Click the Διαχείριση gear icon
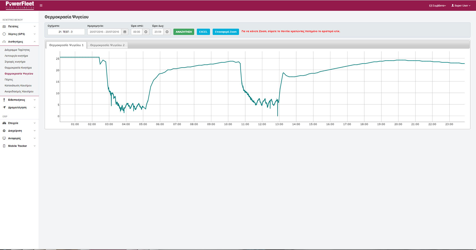476x250 pixels. coord(4,131)
